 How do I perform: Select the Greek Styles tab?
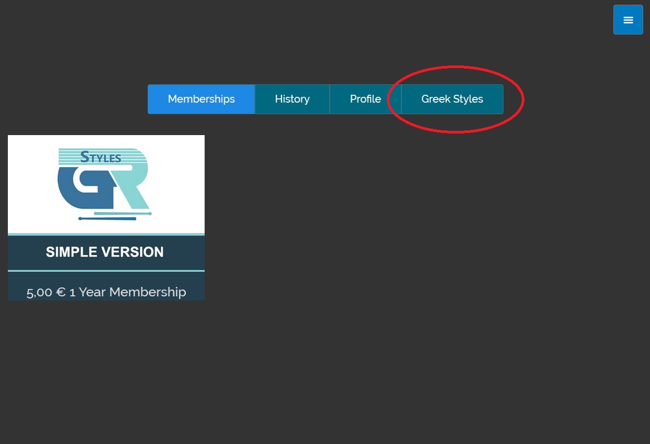click(x=452, y=99)
